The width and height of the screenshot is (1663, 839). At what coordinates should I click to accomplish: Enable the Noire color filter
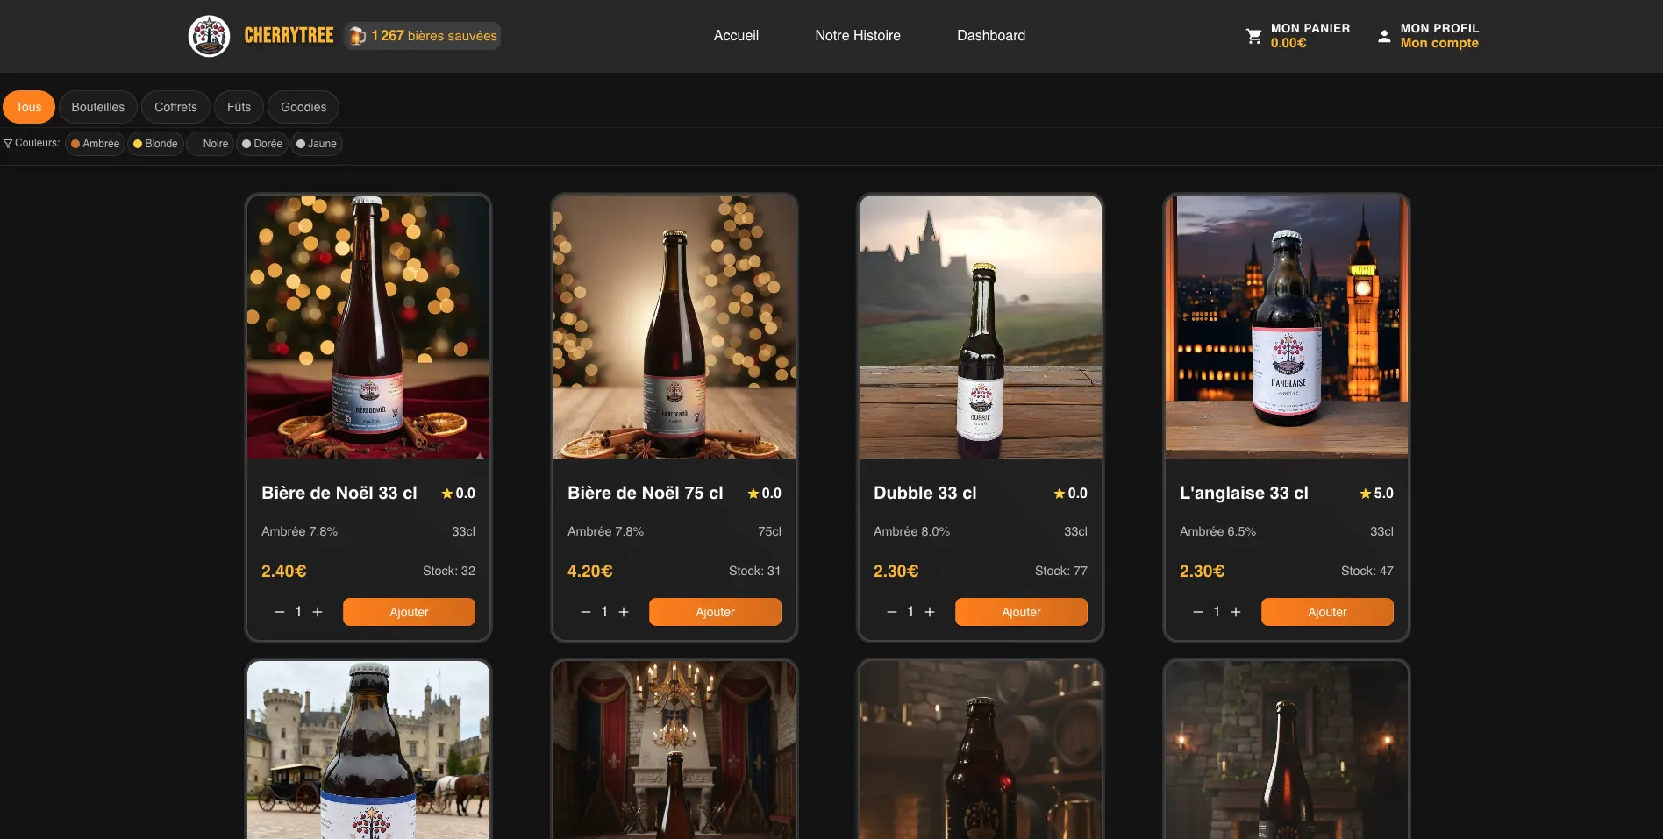click(x=211, y=144)
